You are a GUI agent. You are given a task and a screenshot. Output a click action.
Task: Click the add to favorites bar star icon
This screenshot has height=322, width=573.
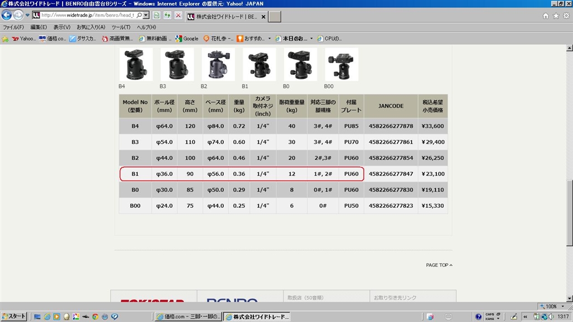[5, 39]
